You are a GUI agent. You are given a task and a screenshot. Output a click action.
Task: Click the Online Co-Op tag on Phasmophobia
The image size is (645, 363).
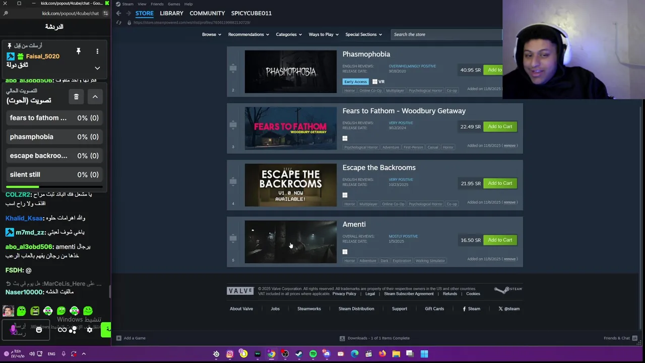click(x=370, y=91)
